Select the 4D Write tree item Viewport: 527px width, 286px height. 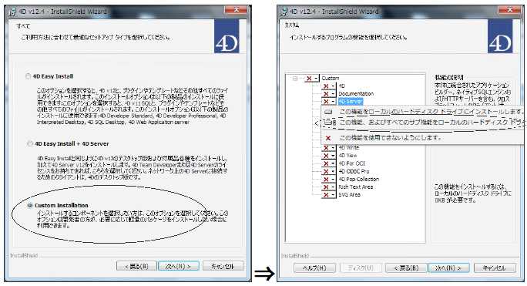(348, 147)
